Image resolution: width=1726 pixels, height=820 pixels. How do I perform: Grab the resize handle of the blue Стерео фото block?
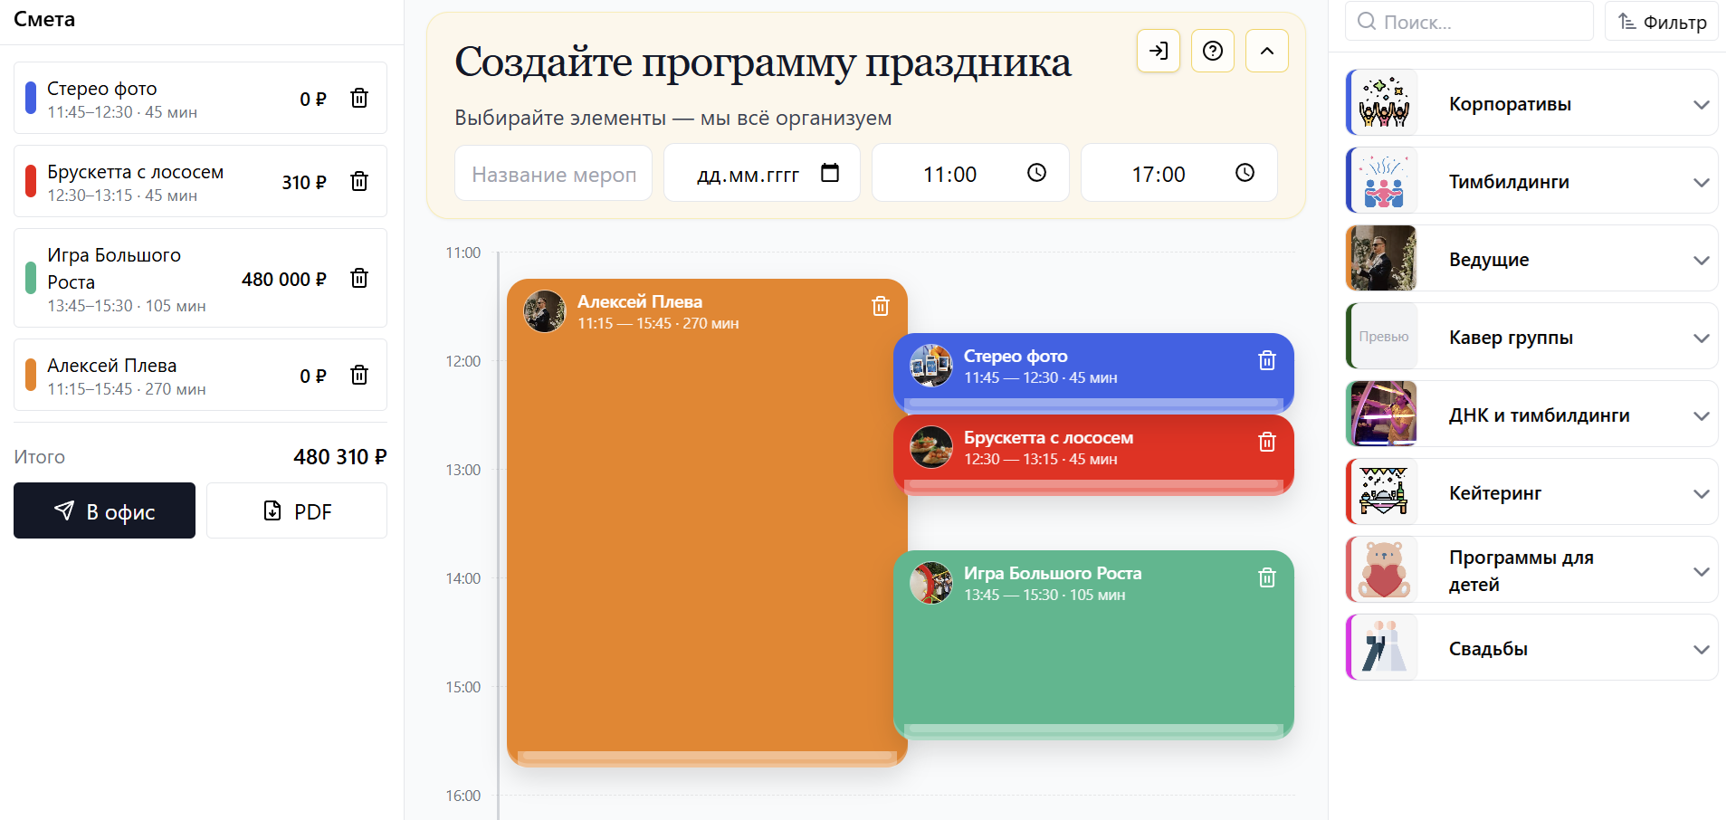click(1093, 404)
